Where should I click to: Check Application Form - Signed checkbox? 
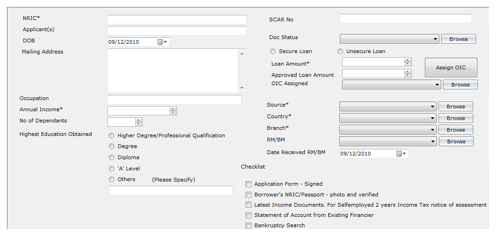[249, 184]
